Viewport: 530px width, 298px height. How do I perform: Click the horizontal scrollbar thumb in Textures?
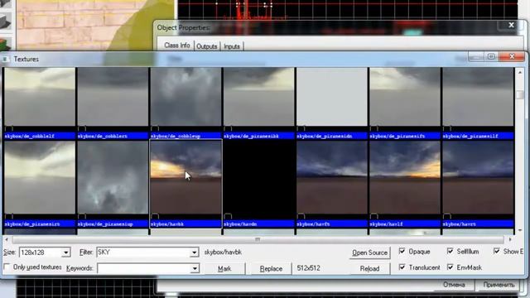tap(258, 239)
